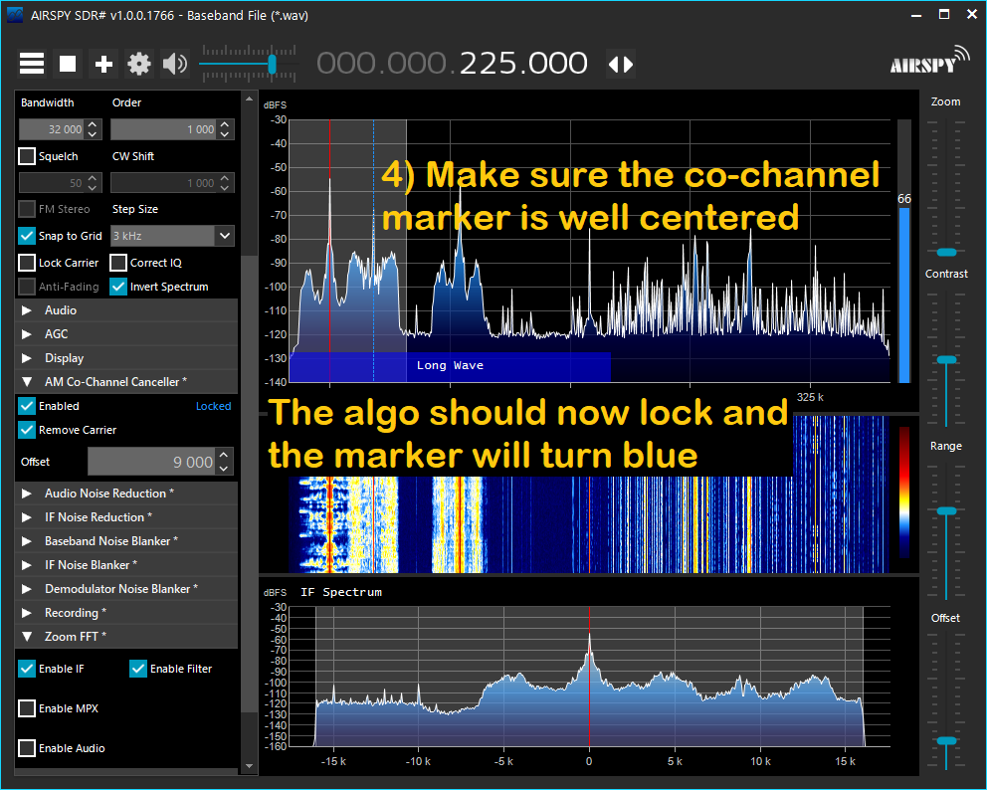
Task: Click the IF Spectrum label
Action: coord(341,592)
